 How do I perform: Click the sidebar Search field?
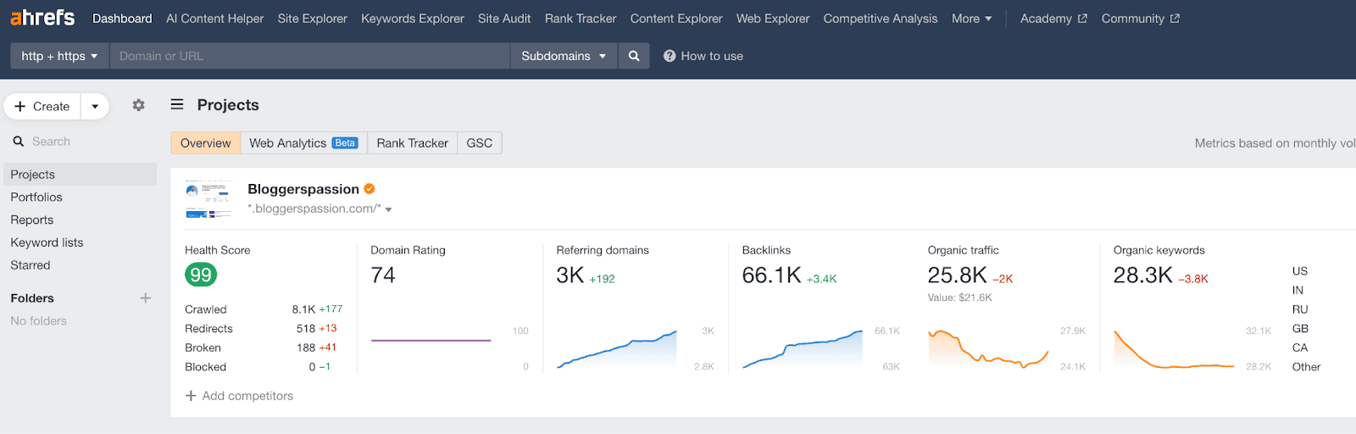pos(81,142)
